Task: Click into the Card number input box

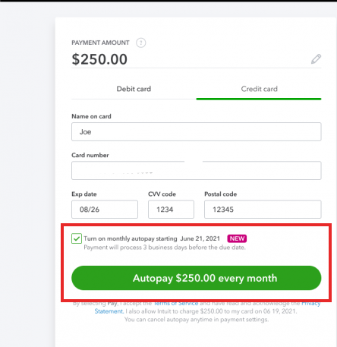Action: 197,171
